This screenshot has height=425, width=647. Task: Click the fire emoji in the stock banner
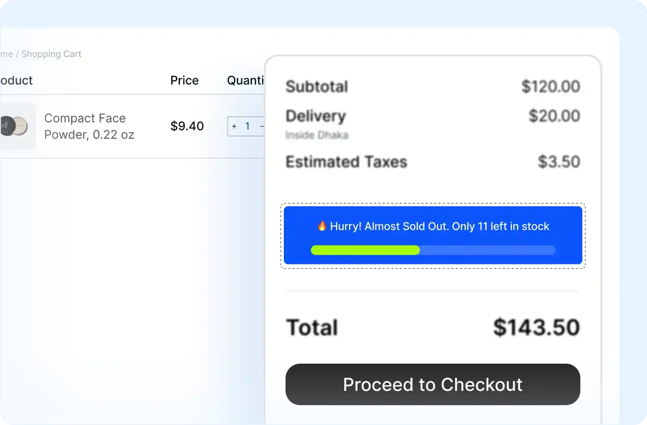tap(321, 225)
